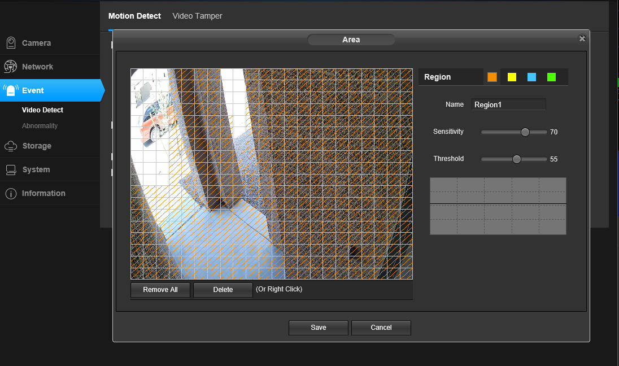Click the Threshold slider handle
This screenshot has height=366, width=619.
516,159
